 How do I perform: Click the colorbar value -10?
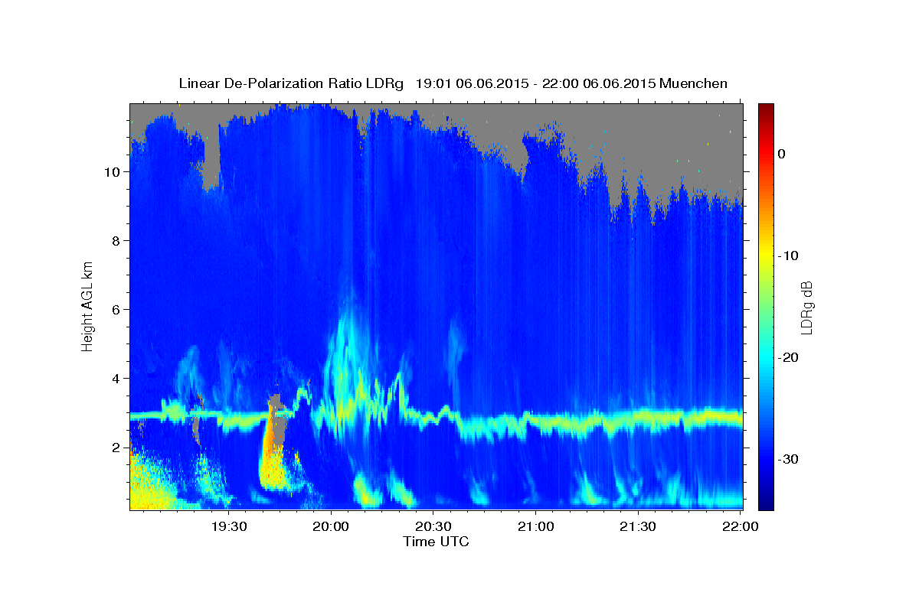(x=789, y=256)
